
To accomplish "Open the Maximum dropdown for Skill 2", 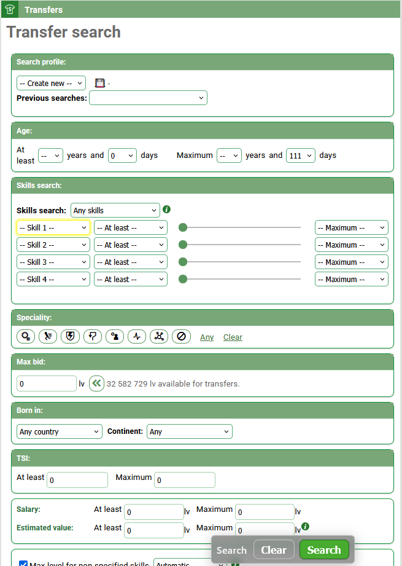I will click(x=352, y=245).
